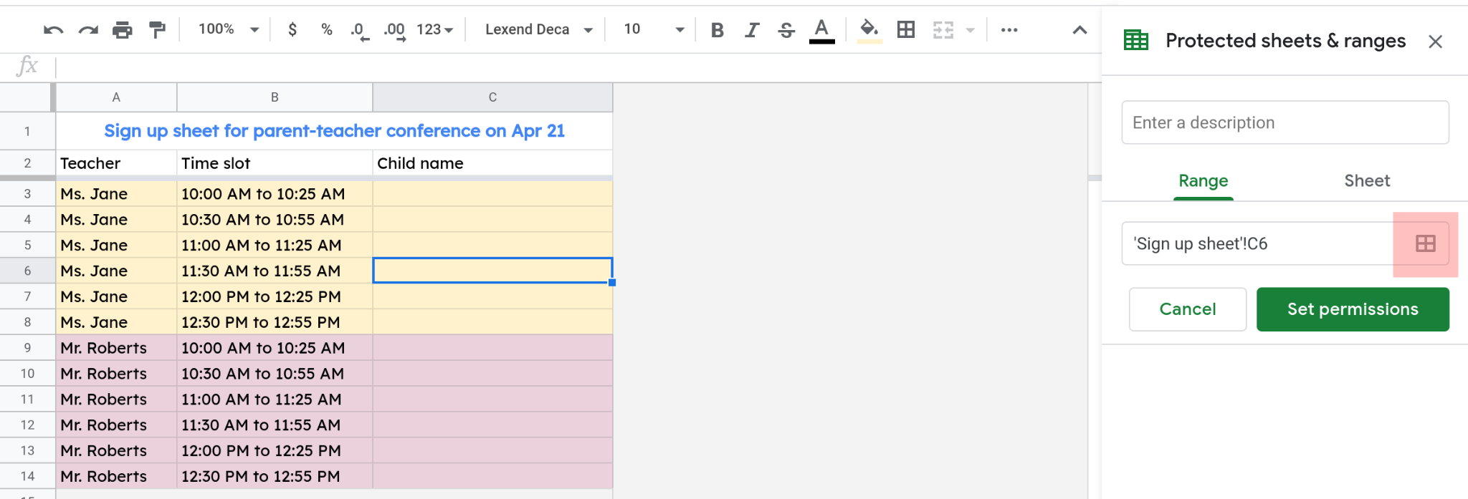Click the Select data range grid icon
Viewport: 1468px width, 499px height.
(x=1426, y=244)
